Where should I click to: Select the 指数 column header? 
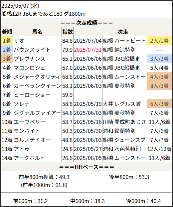pyautogui.click(x=67, y=32)
